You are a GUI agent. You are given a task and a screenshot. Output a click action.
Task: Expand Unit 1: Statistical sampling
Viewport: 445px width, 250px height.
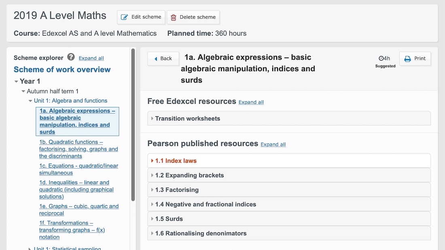pyautogui.click(x=30, y=248)
